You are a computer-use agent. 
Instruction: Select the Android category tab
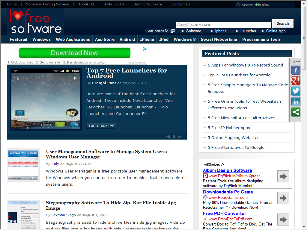click(x=127, y=39)
